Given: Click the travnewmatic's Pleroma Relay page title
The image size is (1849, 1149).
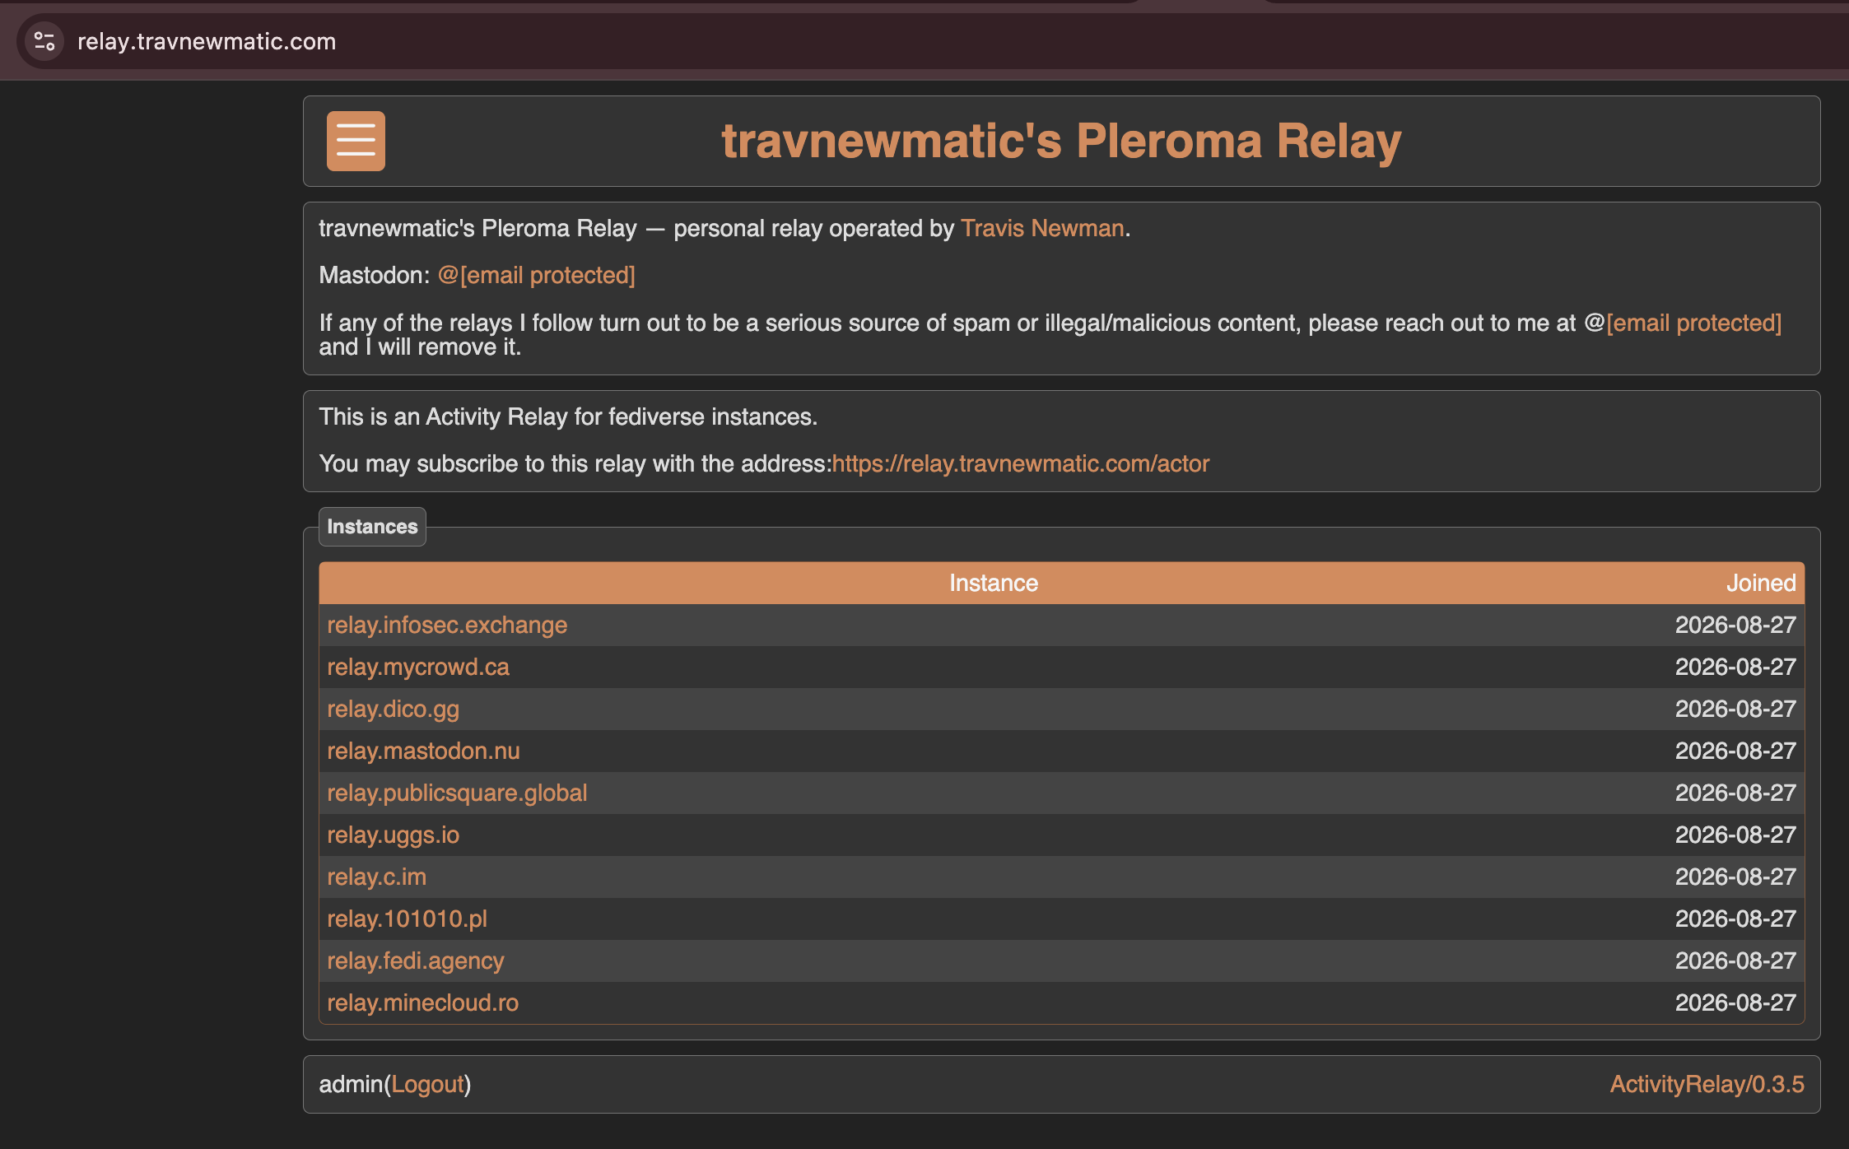Looking at the screenshot, I should coord(1061,141).
